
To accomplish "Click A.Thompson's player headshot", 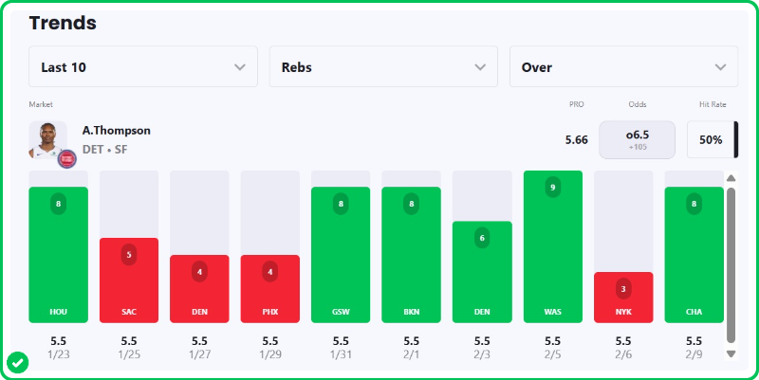I will tap(46, 139).
